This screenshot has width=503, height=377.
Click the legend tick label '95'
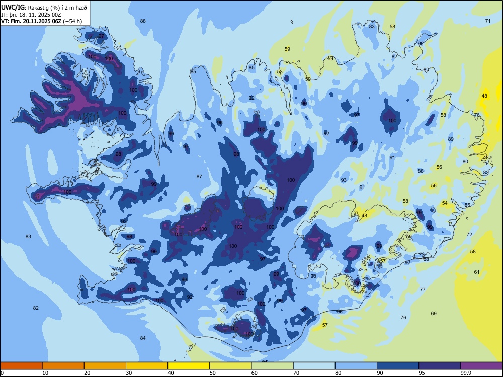422,373
